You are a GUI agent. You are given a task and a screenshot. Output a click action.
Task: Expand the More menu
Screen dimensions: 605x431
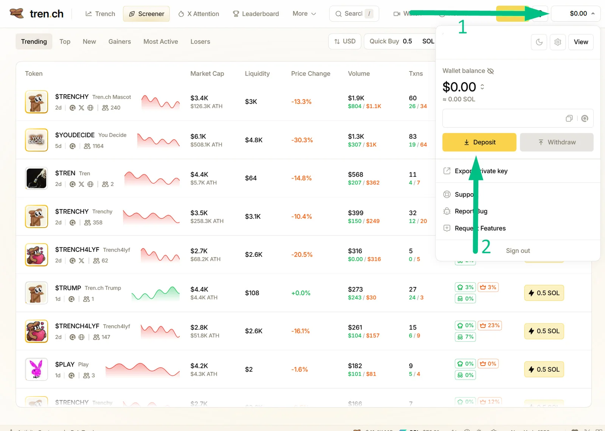pos(304,14)
